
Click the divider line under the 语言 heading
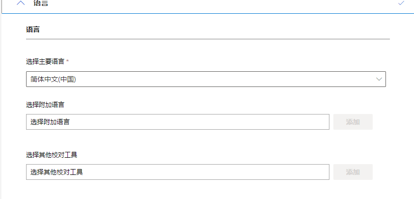coord(208,39)
